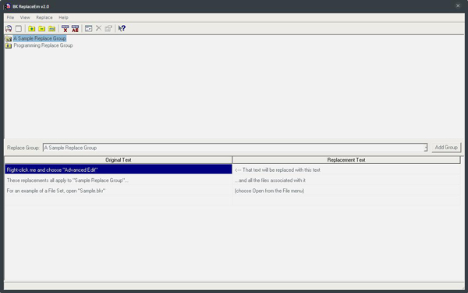Select the Programming Replace Group item

(x=43, y=45)
